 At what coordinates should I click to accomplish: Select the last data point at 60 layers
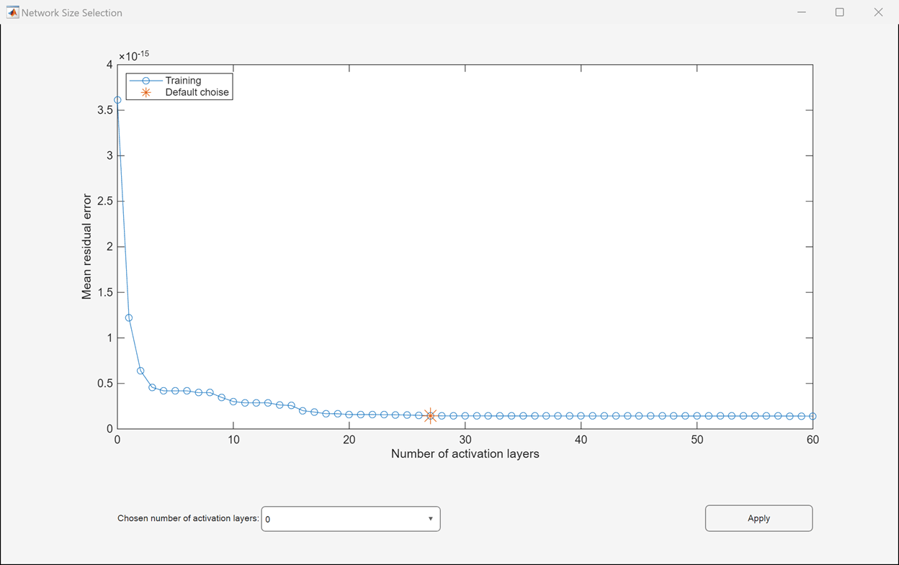pyautogui.click(x=813, y=416)
